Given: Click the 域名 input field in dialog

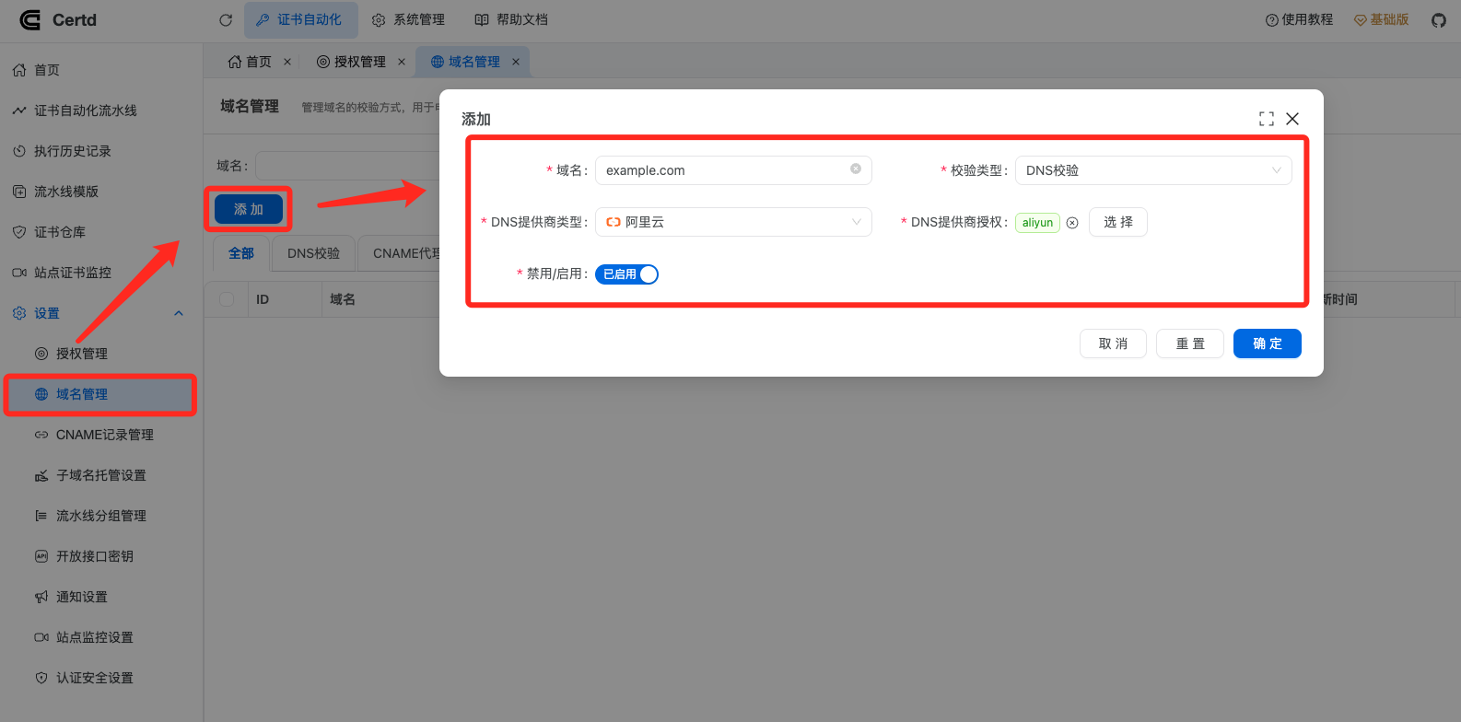Looking at the screenshot, I should [723, 170].
